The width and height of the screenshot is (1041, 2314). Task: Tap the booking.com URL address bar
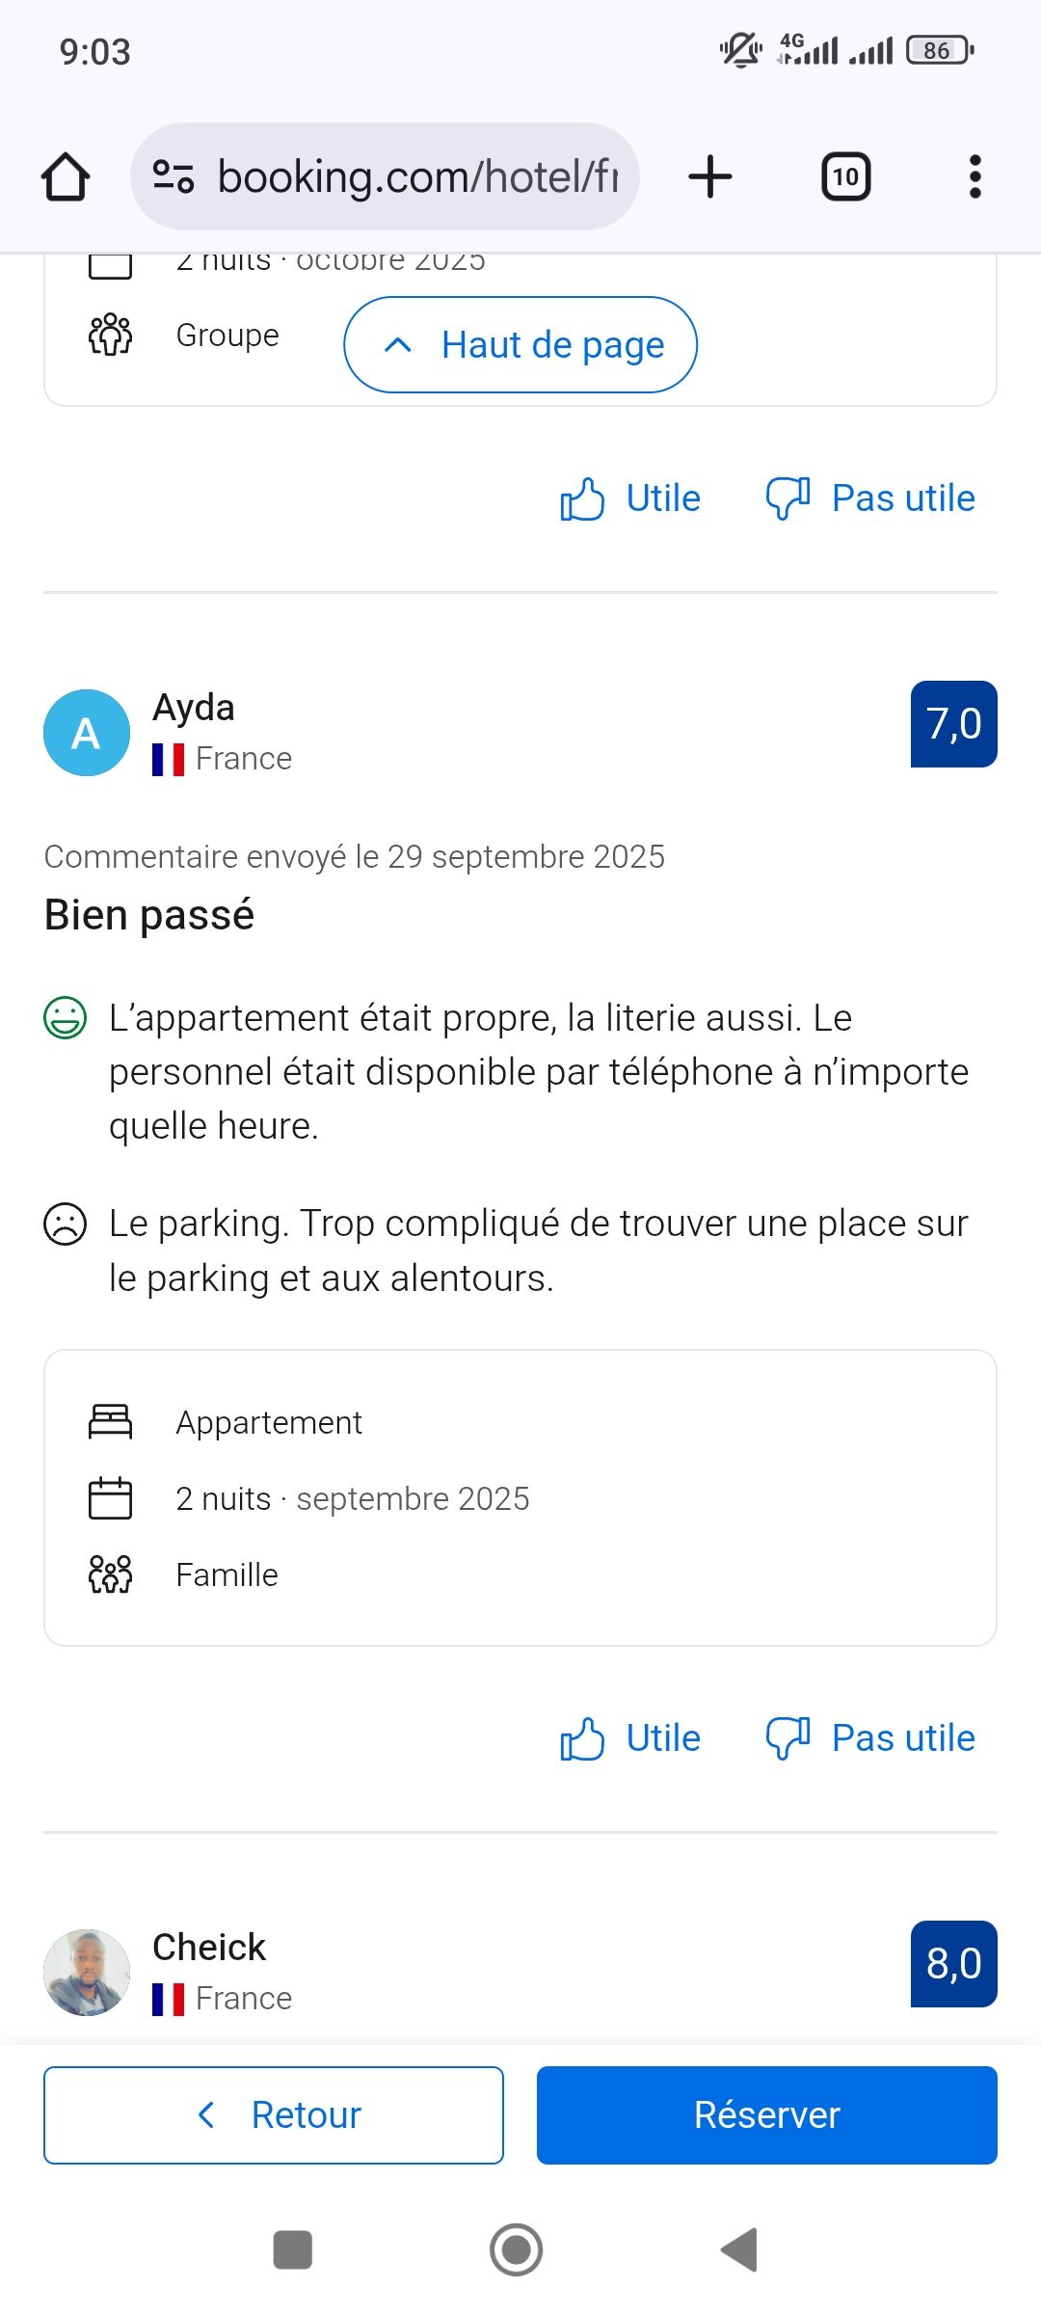pyautogui.click(x=416, y=177)
